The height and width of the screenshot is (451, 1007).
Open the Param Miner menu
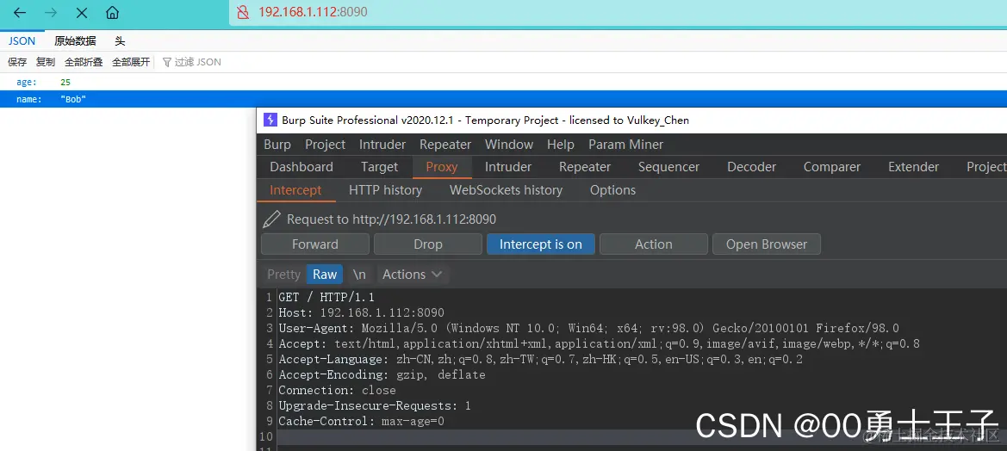coord(625,145)
